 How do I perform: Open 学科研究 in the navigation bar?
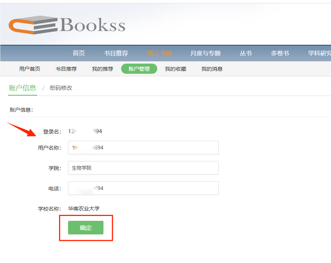click(319, 53)
